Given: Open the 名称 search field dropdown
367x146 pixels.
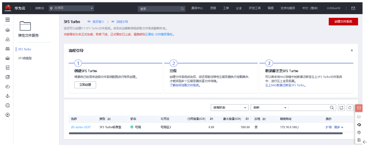Looking at the screenshot, I should [x=270, y=107].
